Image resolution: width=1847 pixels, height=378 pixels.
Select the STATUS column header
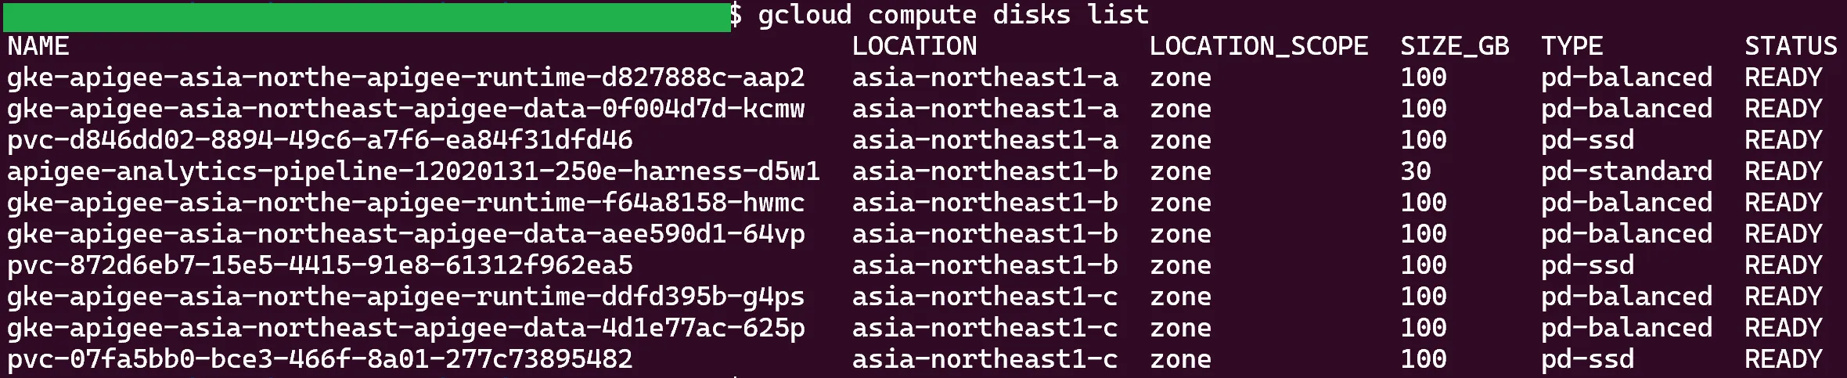point(1791,46)
